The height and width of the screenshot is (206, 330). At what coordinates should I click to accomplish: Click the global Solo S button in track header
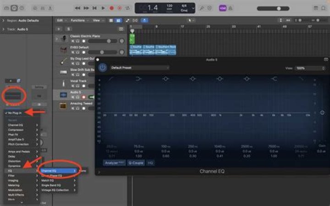tap(68, 29)
